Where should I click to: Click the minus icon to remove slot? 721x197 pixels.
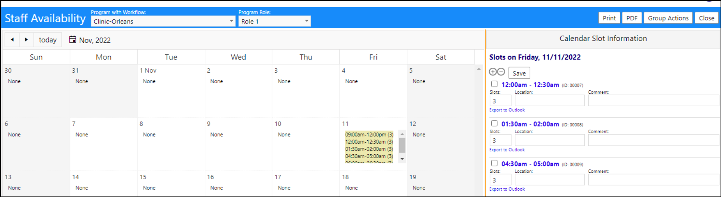(501, 72)
